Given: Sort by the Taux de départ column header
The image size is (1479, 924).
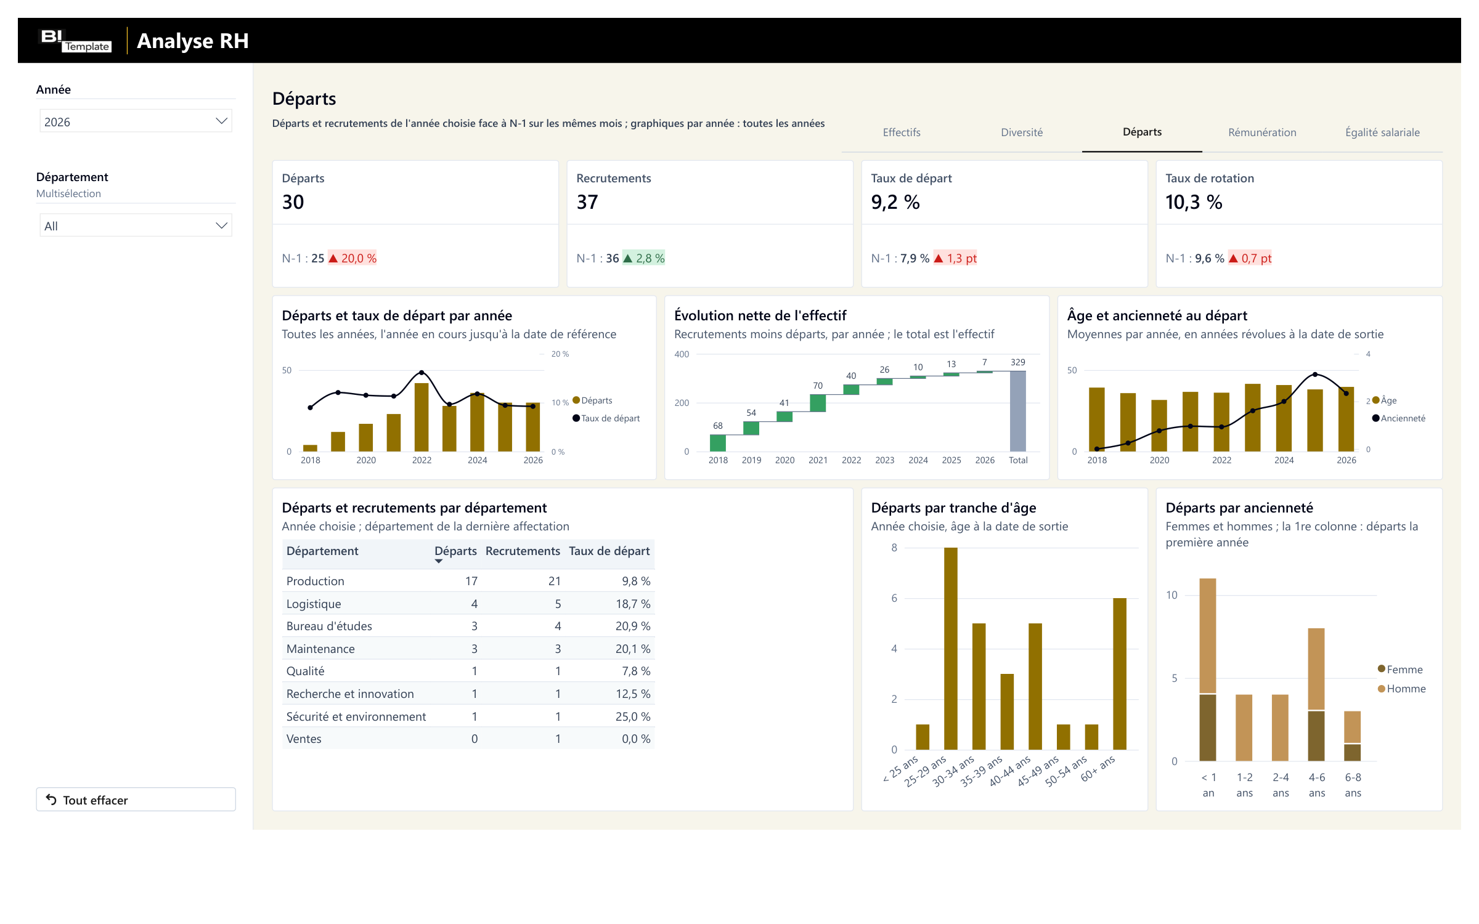Looking at the screenshot, I should [609, 551].
